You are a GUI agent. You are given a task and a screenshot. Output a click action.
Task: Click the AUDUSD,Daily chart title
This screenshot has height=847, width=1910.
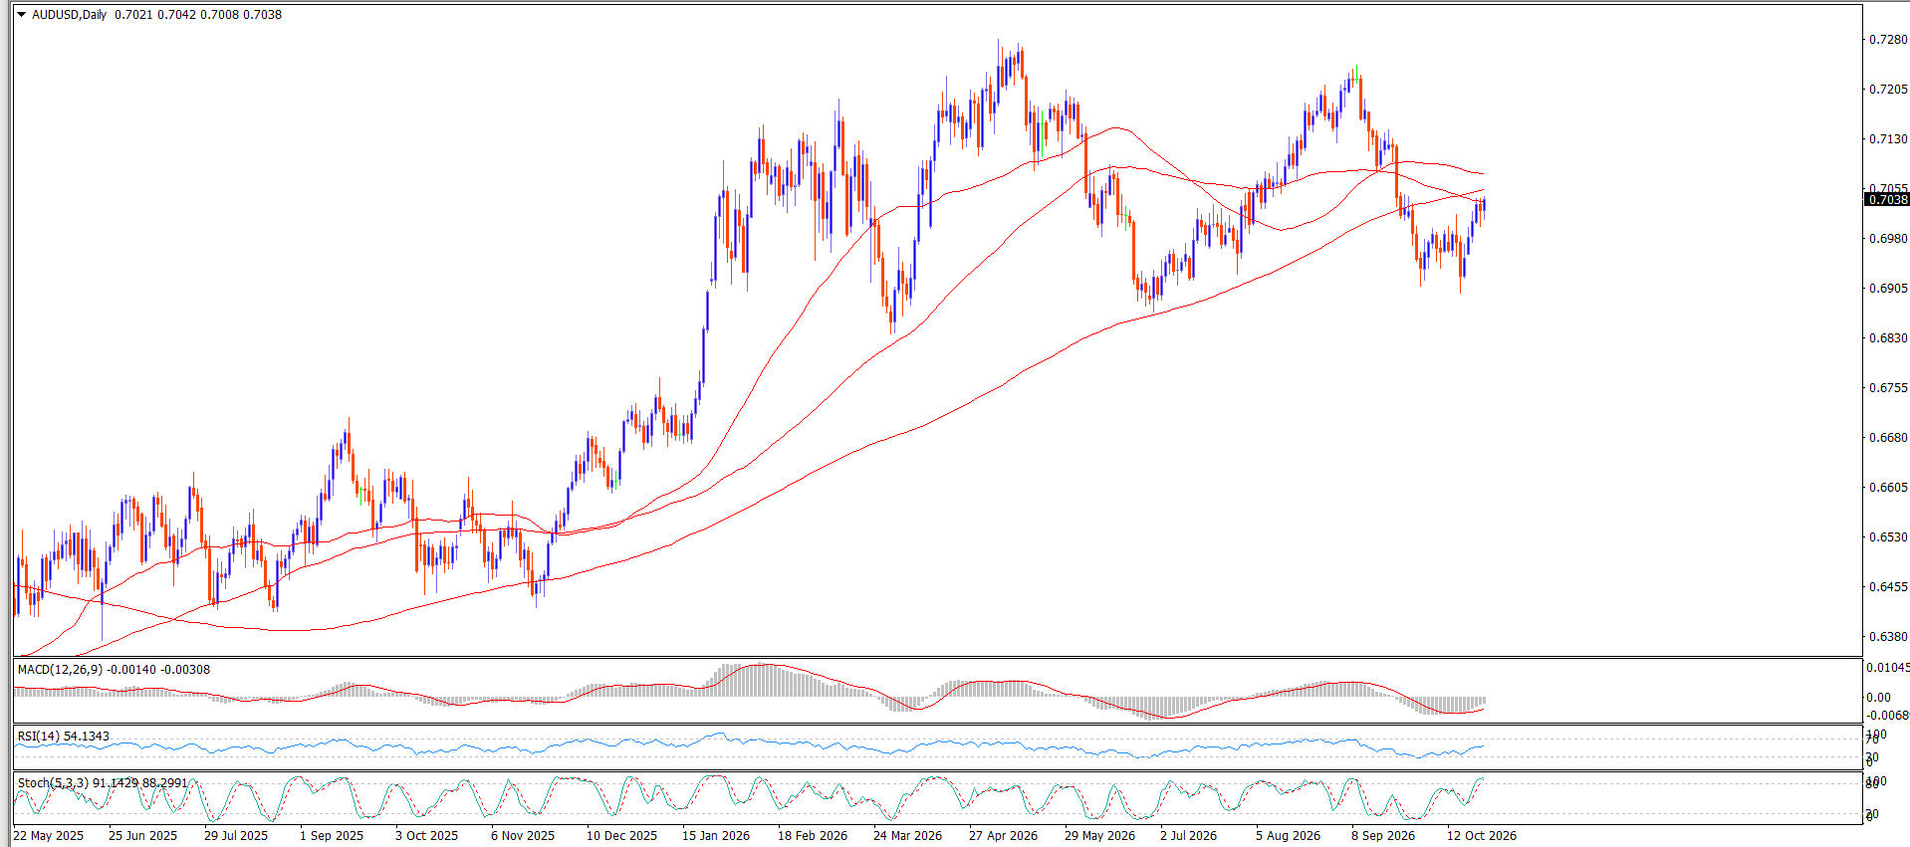pyautogui.click(x=69, y=15)
